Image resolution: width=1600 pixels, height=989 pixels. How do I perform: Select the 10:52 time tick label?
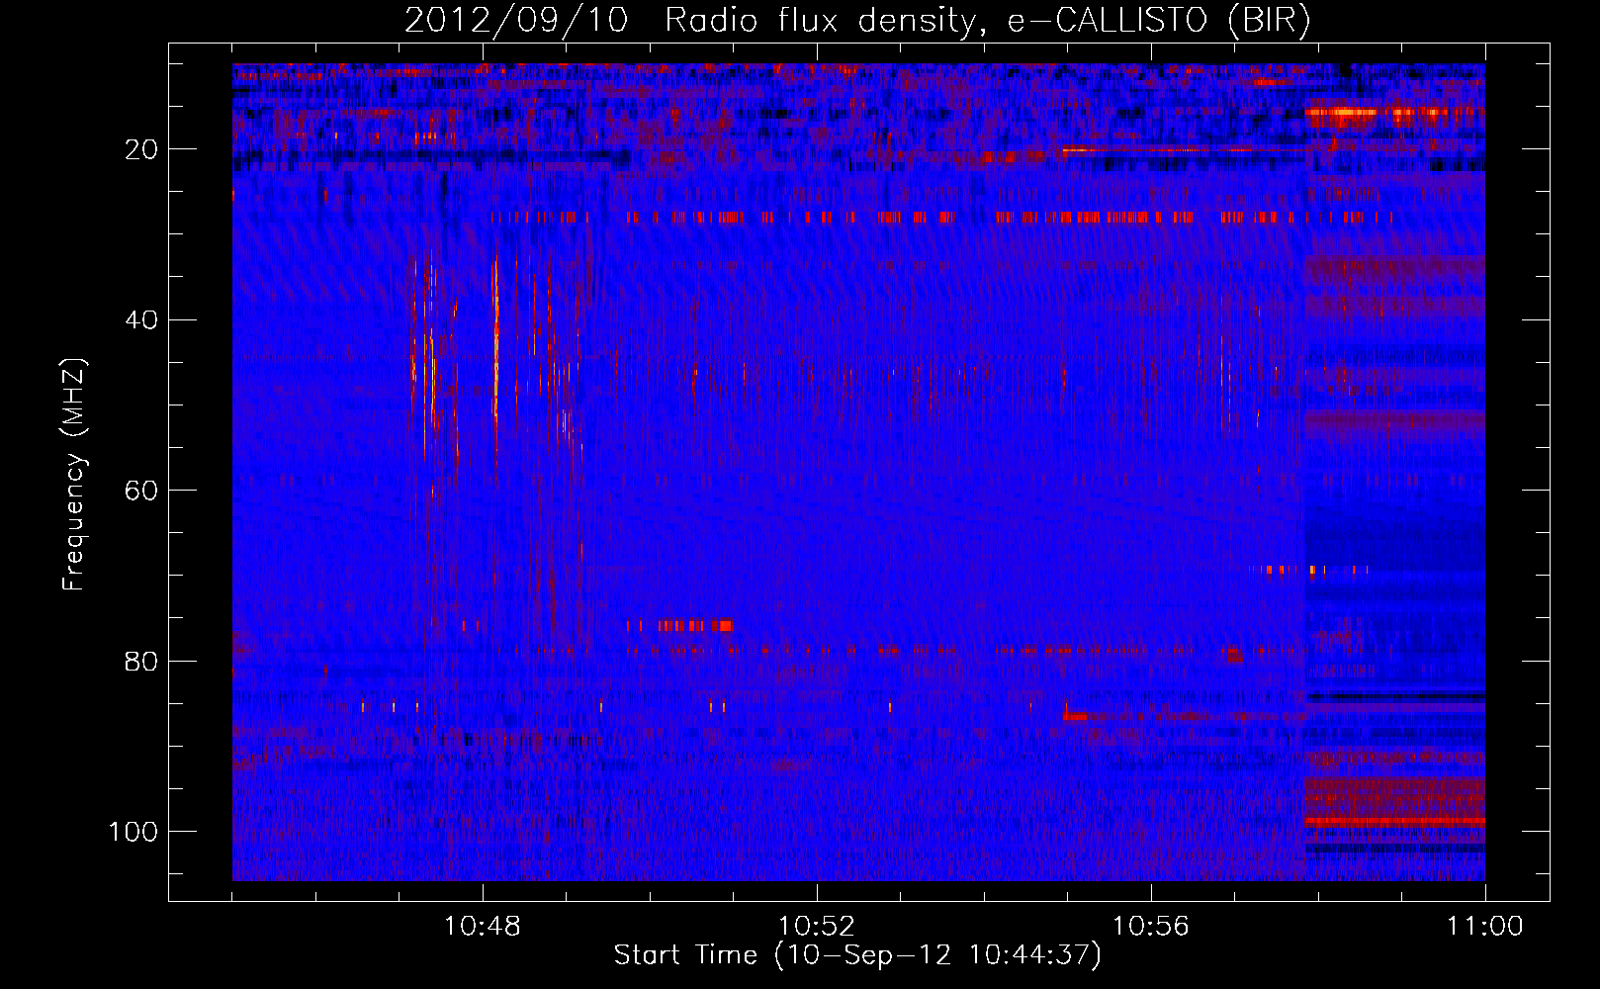pos(816,927)
